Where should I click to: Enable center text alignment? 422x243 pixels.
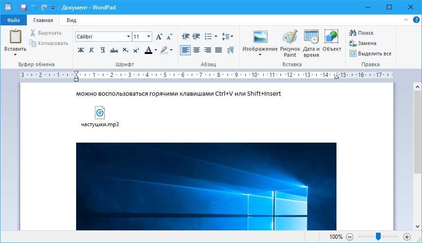(x=196, y=50)
